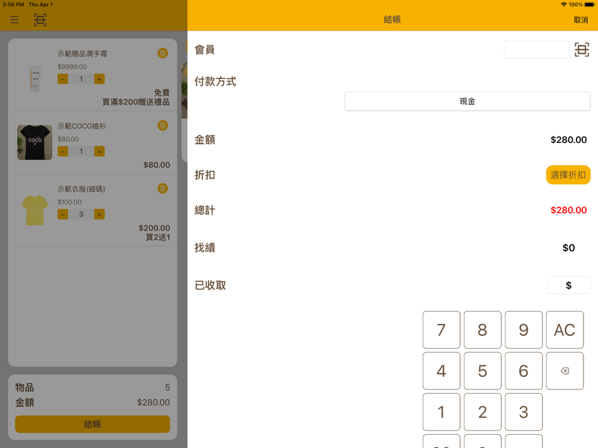This screenshot has height=448, width=598.
Task: Cancel checkout with 取消
Action: coord(581,20)
